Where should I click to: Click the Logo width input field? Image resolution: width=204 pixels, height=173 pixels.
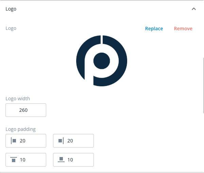(x=26, y=110)
